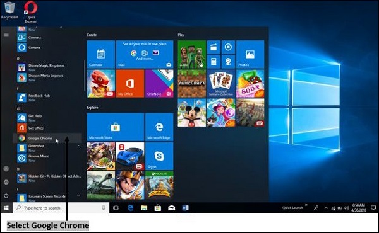Expand the Quick Launch toolbar chevron
This screenshot has width=379, height=233.
point(306,205)
